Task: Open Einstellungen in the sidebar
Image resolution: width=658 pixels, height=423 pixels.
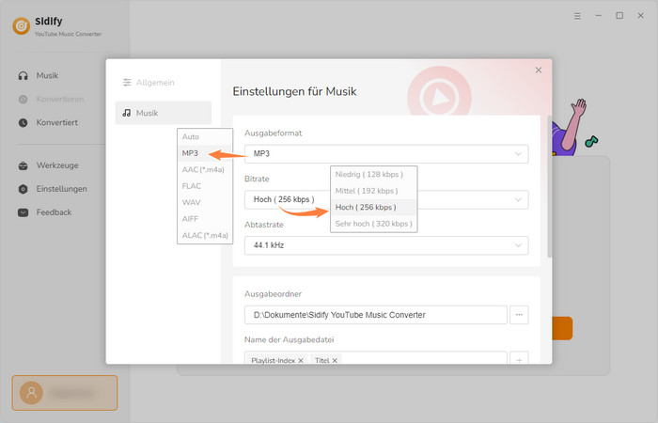Action: (x=61, y=189)
